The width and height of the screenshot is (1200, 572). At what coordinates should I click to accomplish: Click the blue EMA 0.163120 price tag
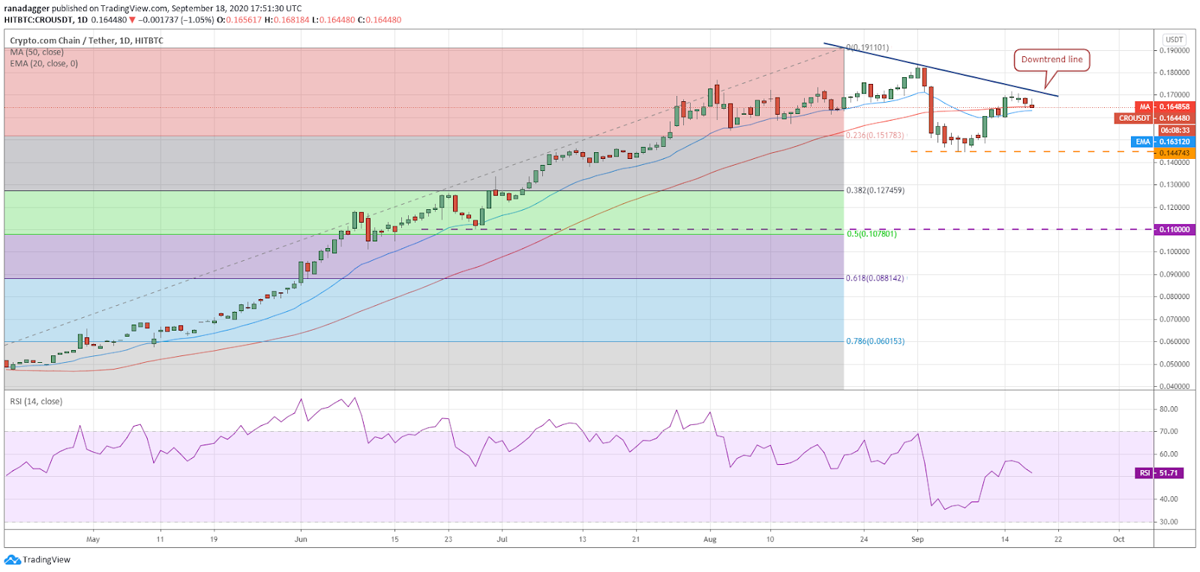click(1162, 142)
